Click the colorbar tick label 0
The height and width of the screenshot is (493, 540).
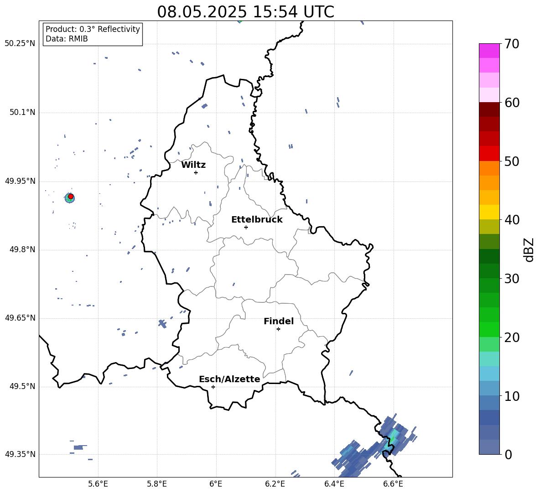pos(508,454)
